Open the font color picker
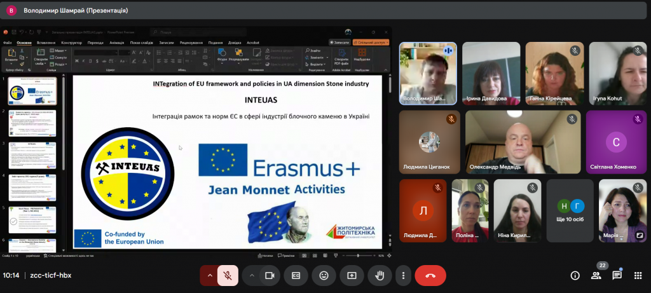The height and width of the screenshot is (293, 651). click(x=144, y=61)
